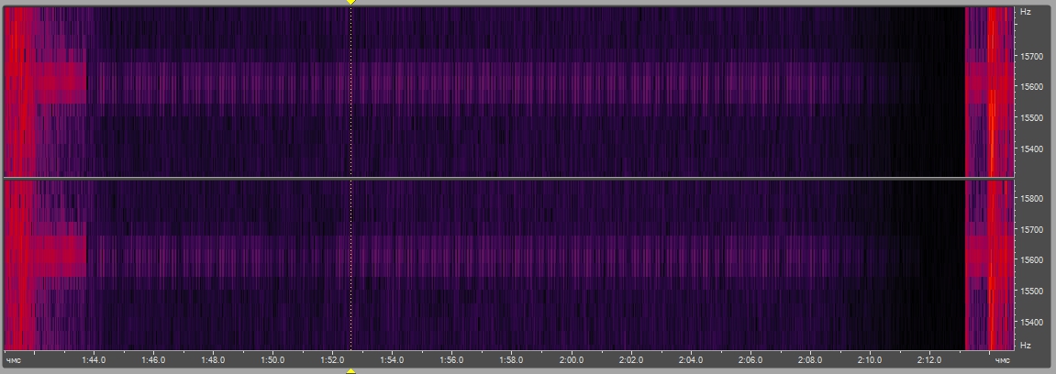Click the 1:44.0 mark on the time ruler

tap(94, 360)
